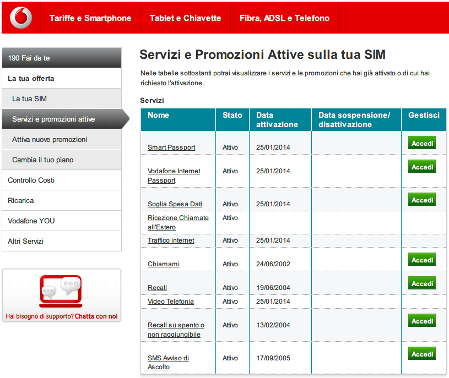Image resolution: width=449 pixels, height=378 pixels.
Task: Open SMS Avviso di Ascolto link
Action: click(x=168, y=362)
